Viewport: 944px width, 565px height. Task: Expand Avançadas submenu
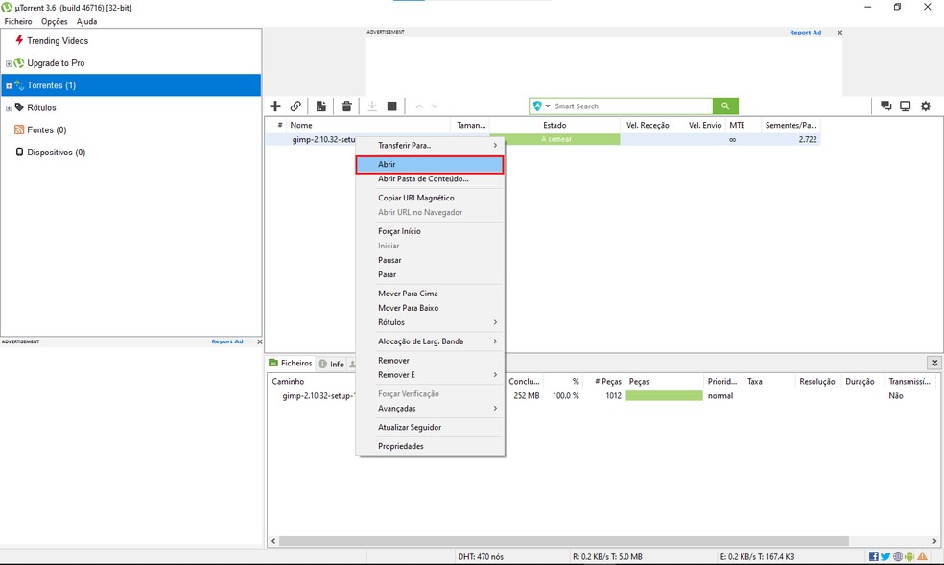(x=430, y=408)
